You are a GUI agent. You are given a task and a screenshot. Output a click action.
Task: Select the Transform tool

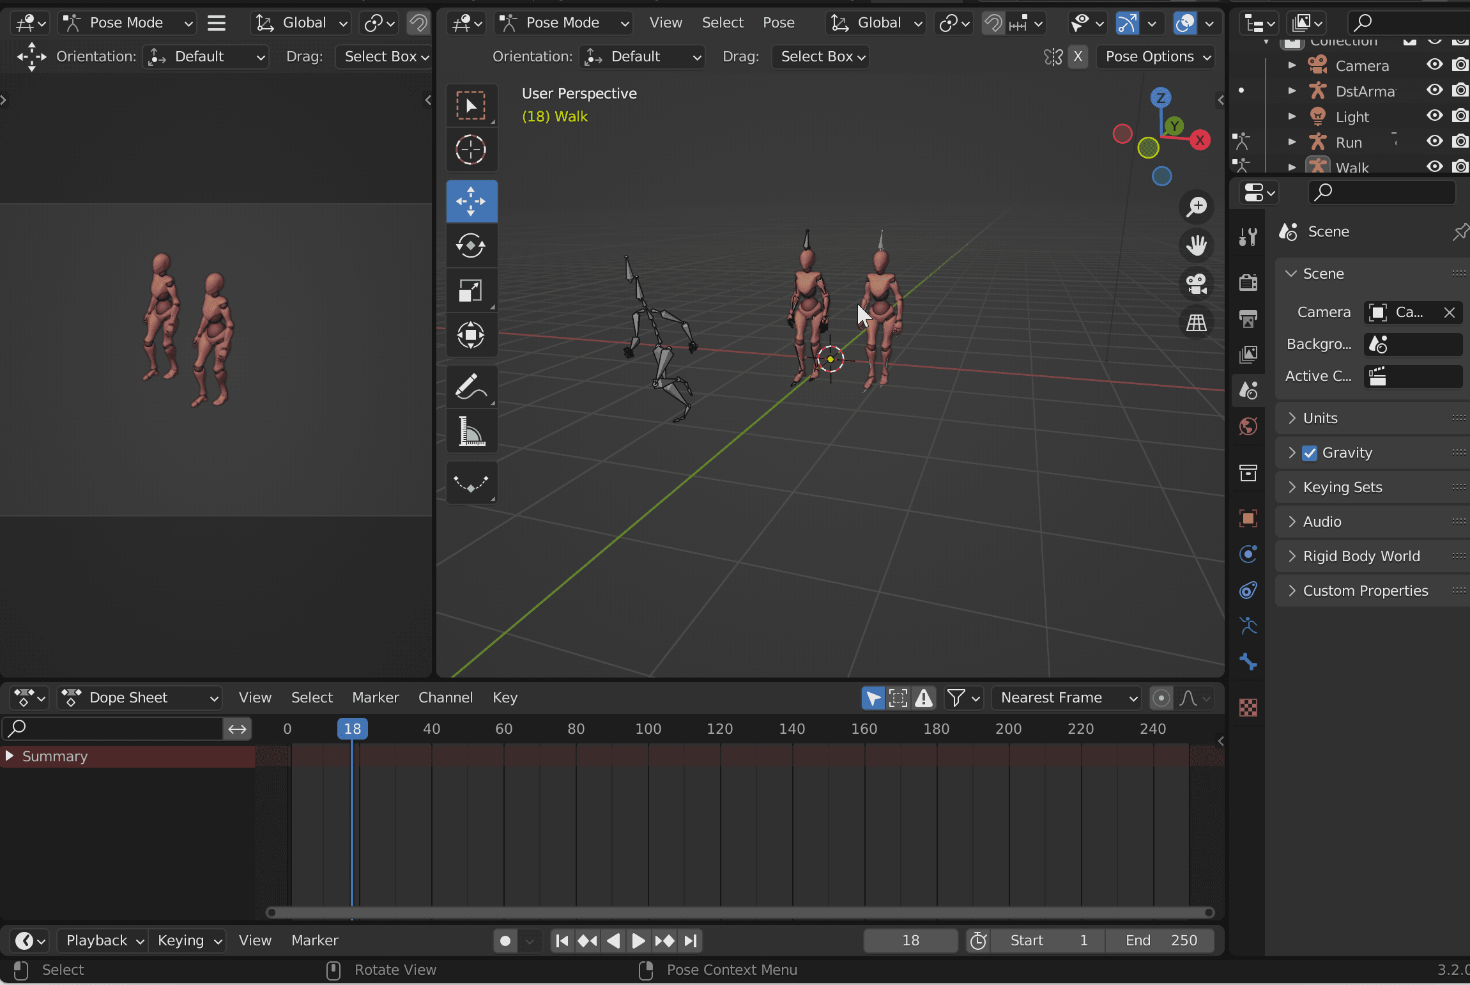471,335
